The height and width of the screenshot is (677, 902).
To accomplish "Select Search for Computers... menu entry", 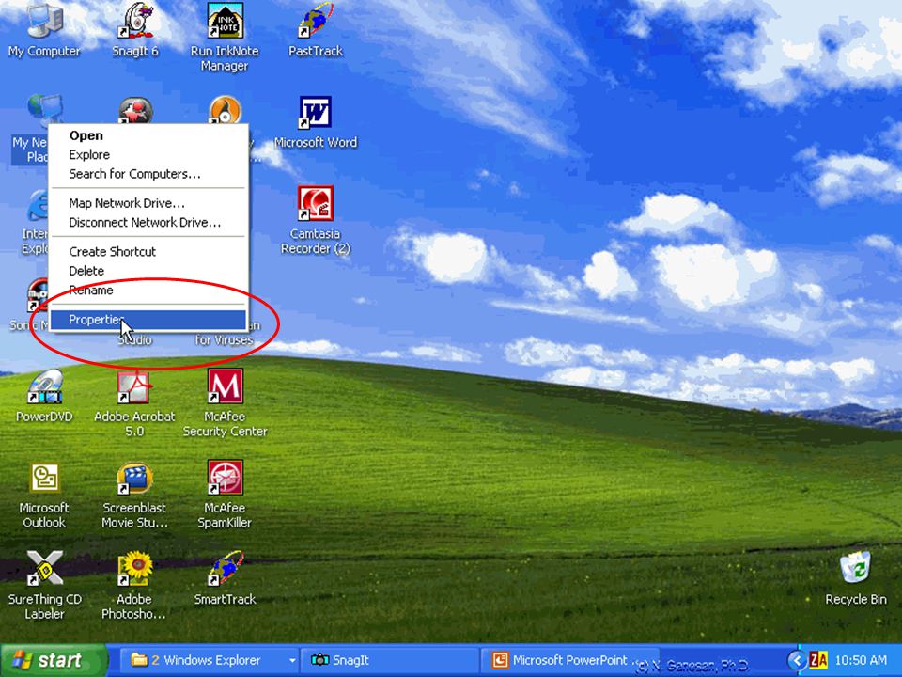I will click(x=148, y=174).
